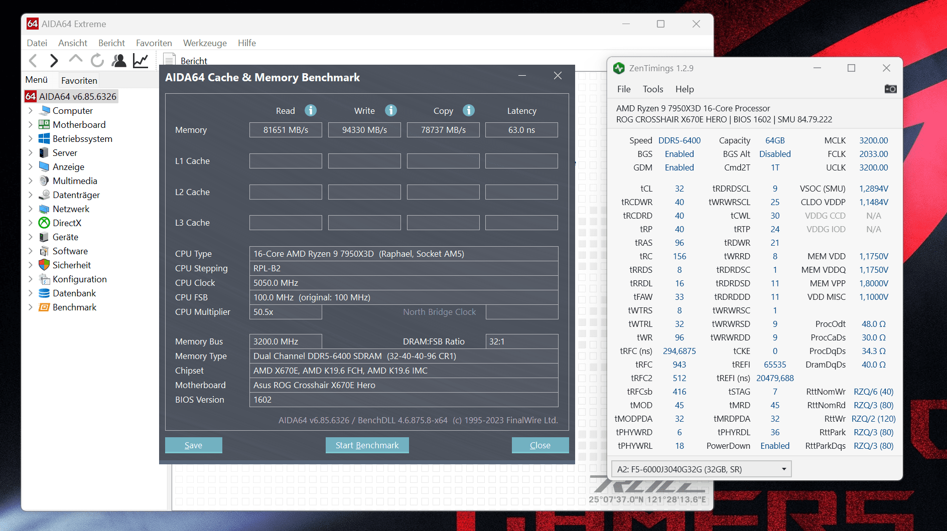This screenshot has height=531, width=947.
Task: Click the Motherboard tree icon
Action: [44, 124]
